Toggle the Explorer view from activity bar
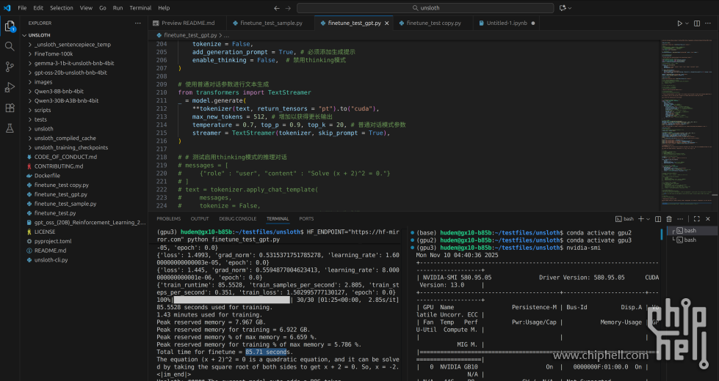The image size is (719, 381). click(10, 26)
